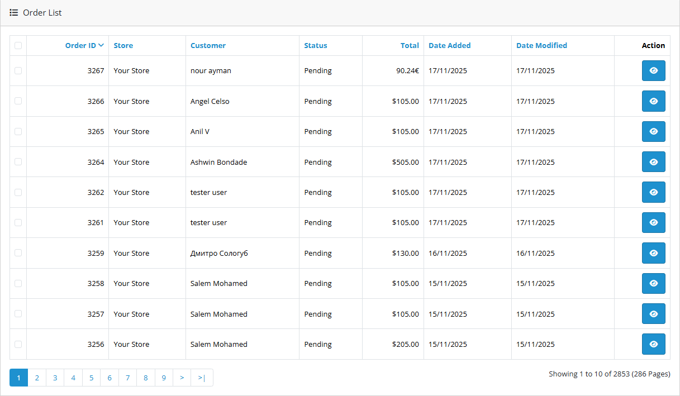The image size is (680, 396).
Task: Open order 3259 view button
Action: coord(653,253)
